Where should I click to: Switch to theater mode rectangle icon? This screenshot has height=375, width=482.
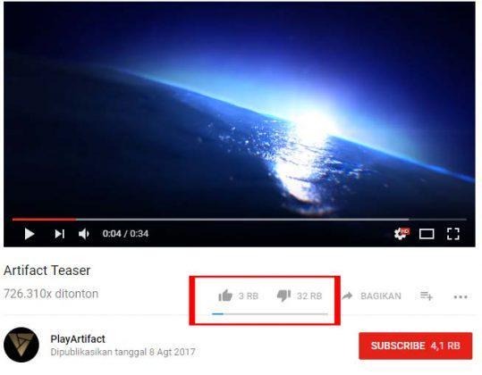(427, 234)
